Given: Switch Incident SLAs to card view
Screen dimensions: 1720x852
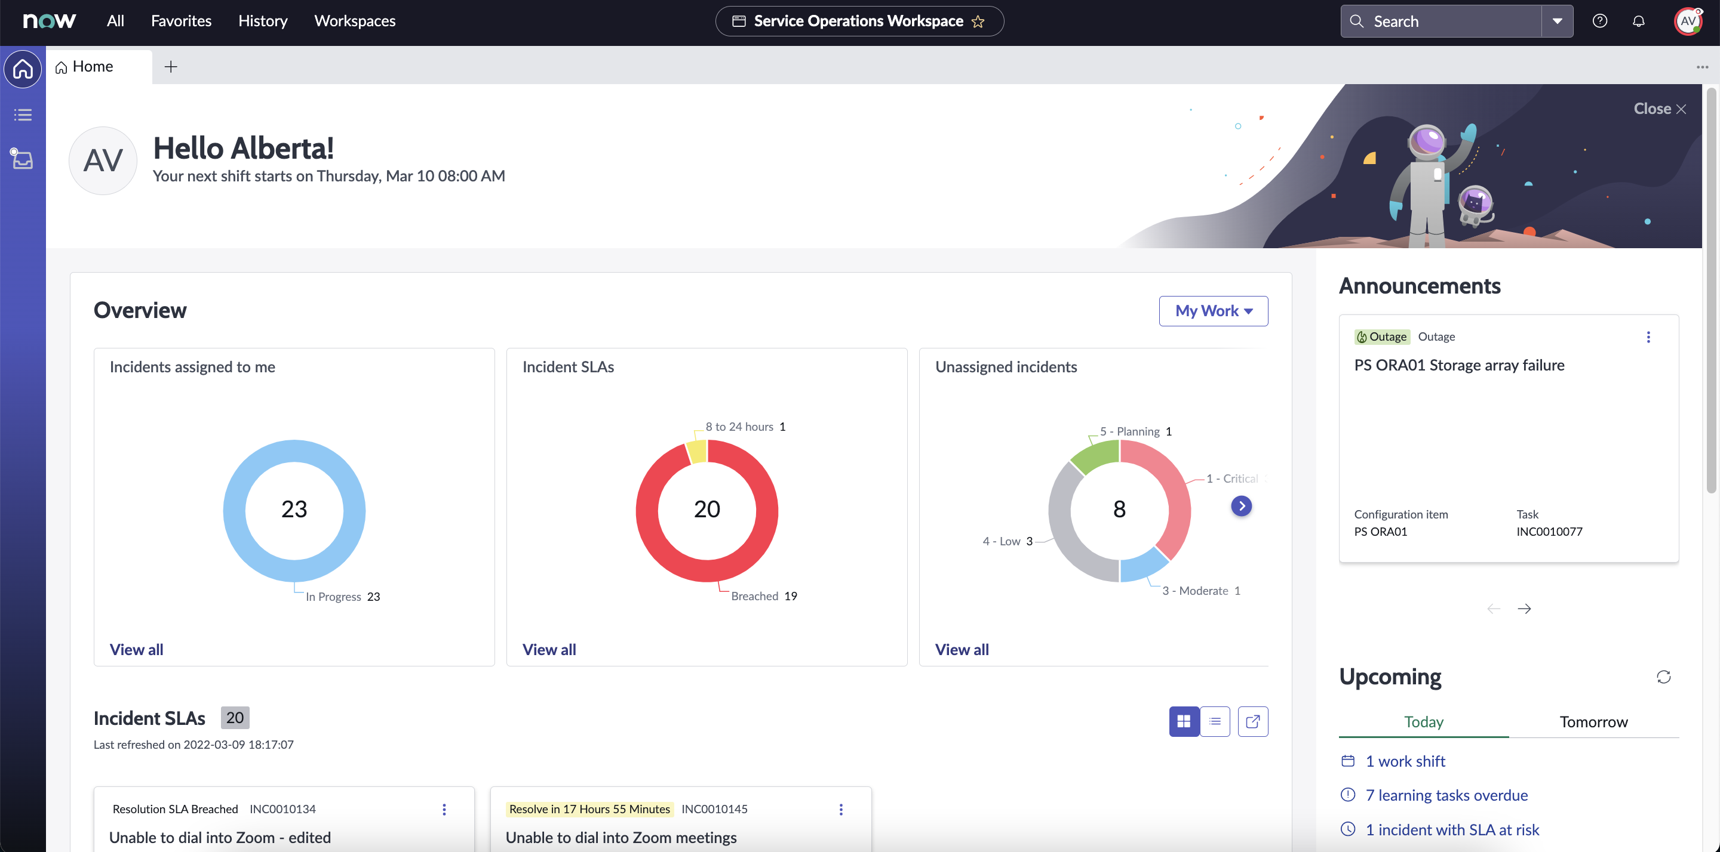Looking at the screenshot, I should pyautogui.click(x=1184, y=721).
